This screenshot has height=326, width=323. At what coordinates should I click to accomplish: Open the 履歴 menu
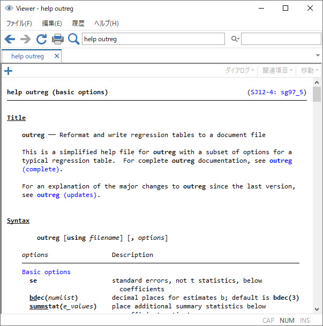click(78, 24)
